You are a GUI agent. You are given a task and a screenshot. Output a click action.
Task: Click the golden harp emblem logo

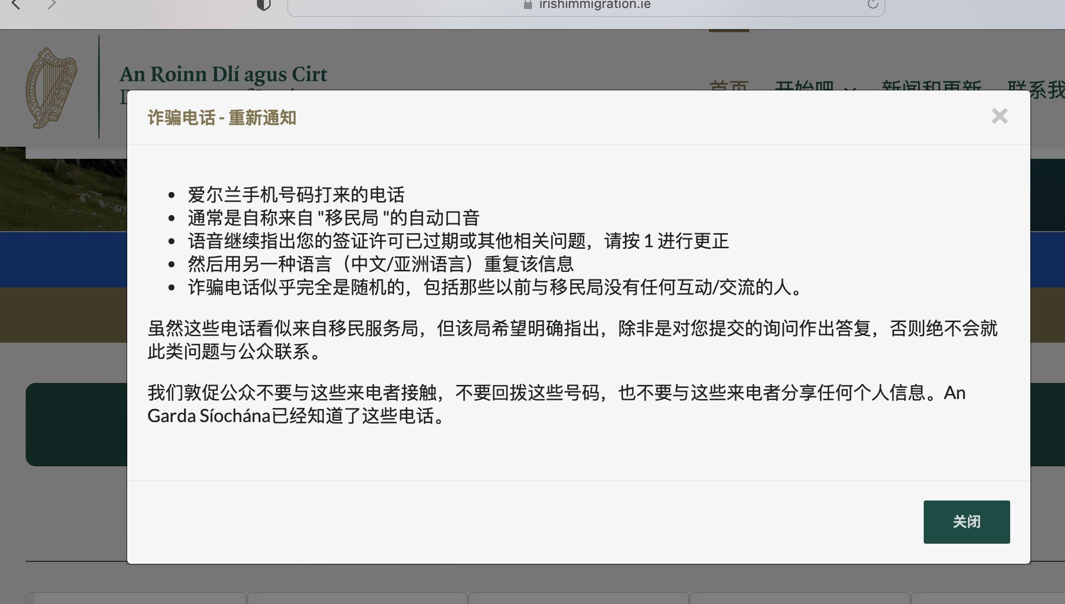click(x=50, y=88)
